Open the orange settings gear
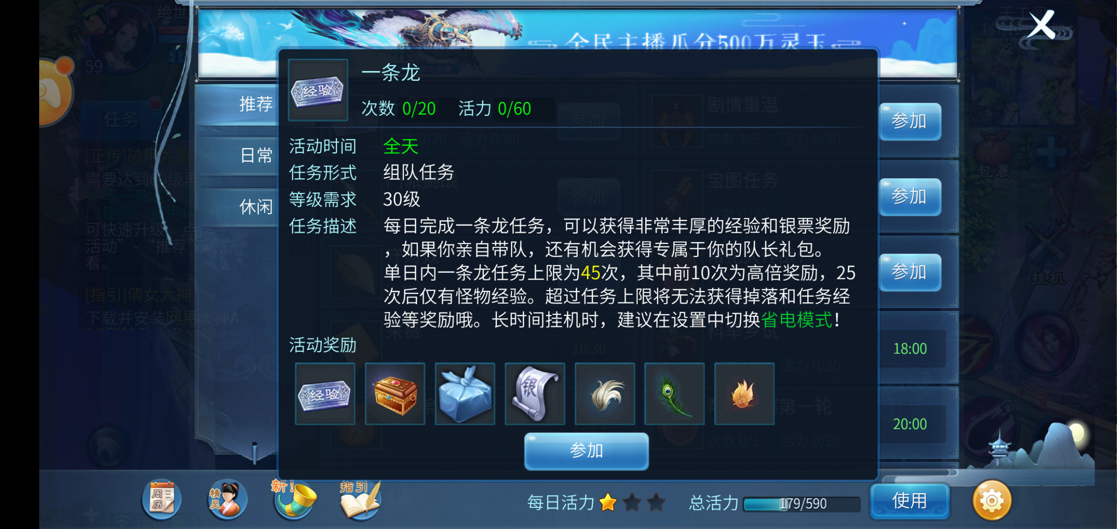Image resolution: width=1117 pixels, height=529 pixels. (x=992, y=501)
